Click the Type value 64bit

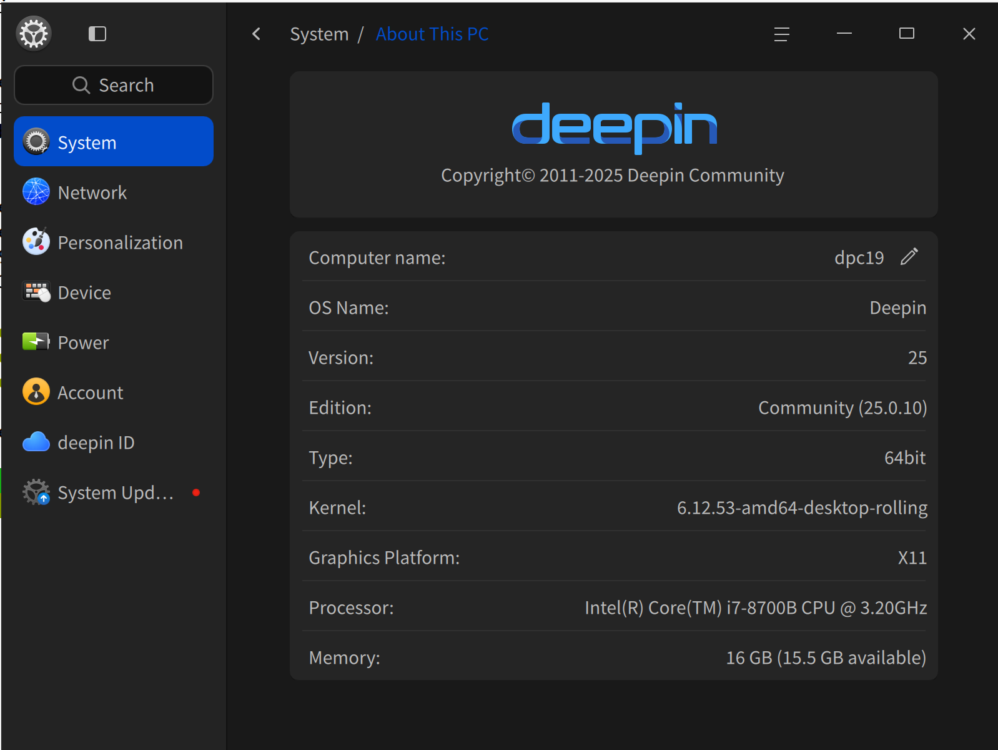pyautogui.click(x=905, y=457)
